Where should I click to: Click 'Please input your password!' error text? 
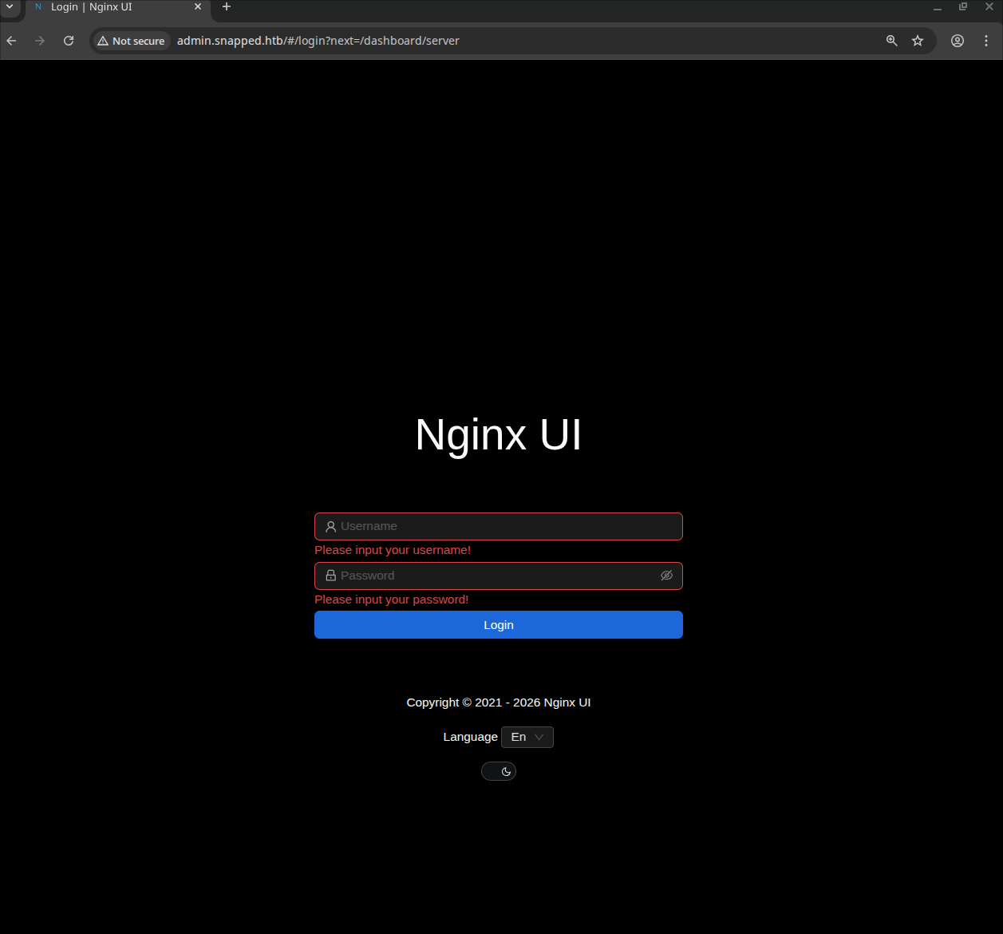click(392, 600)
